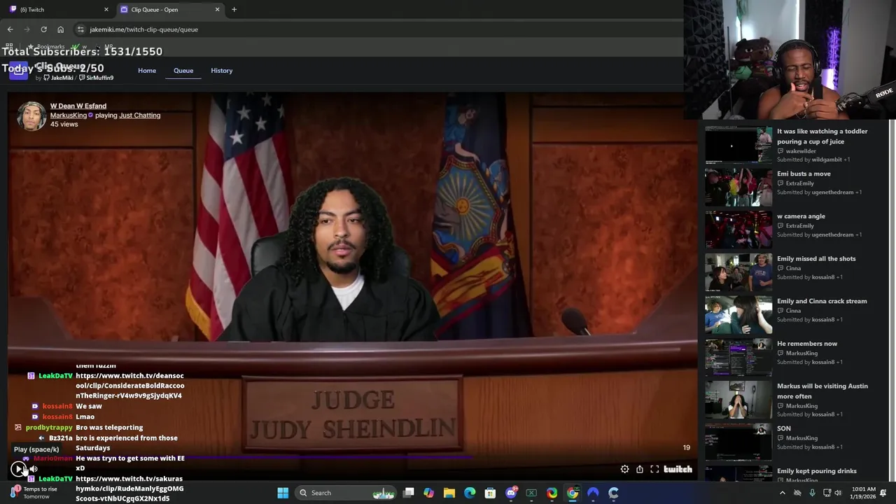Mute the clip player volume
Viewport: 896px width, 504px height.
[x=33, y=469]
